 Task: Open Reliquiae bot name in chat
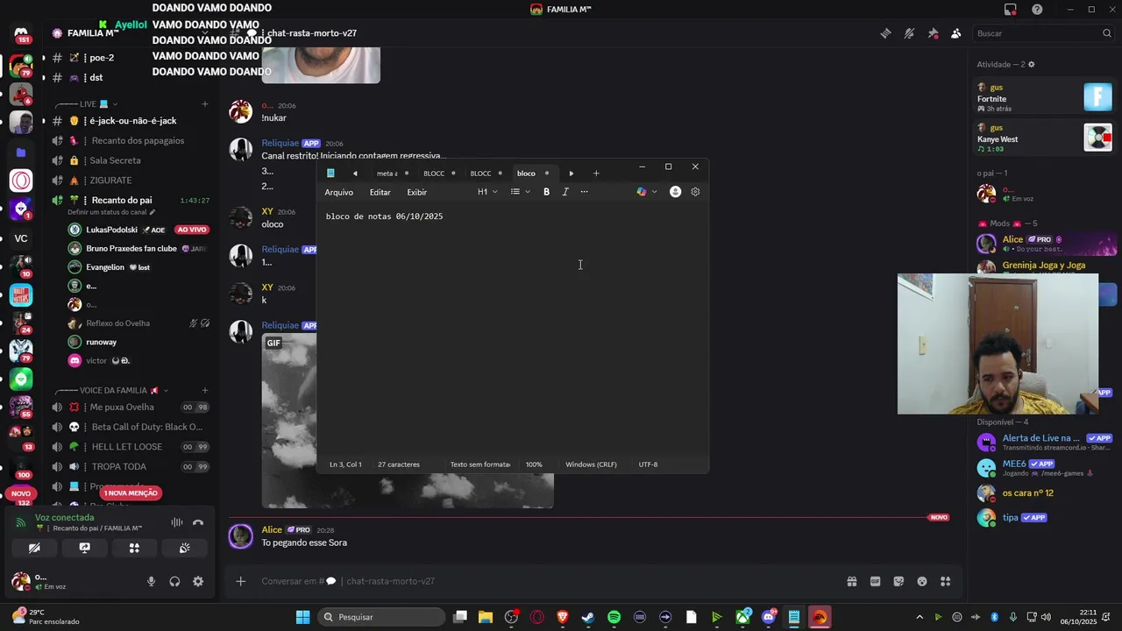point(280,143)
